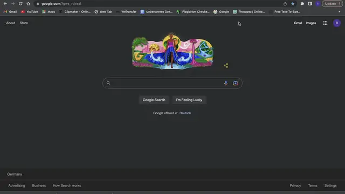Start voice search with the microphone icon
Image resolution: width=345 pixels, height=194 pixels.
point(226,83)
